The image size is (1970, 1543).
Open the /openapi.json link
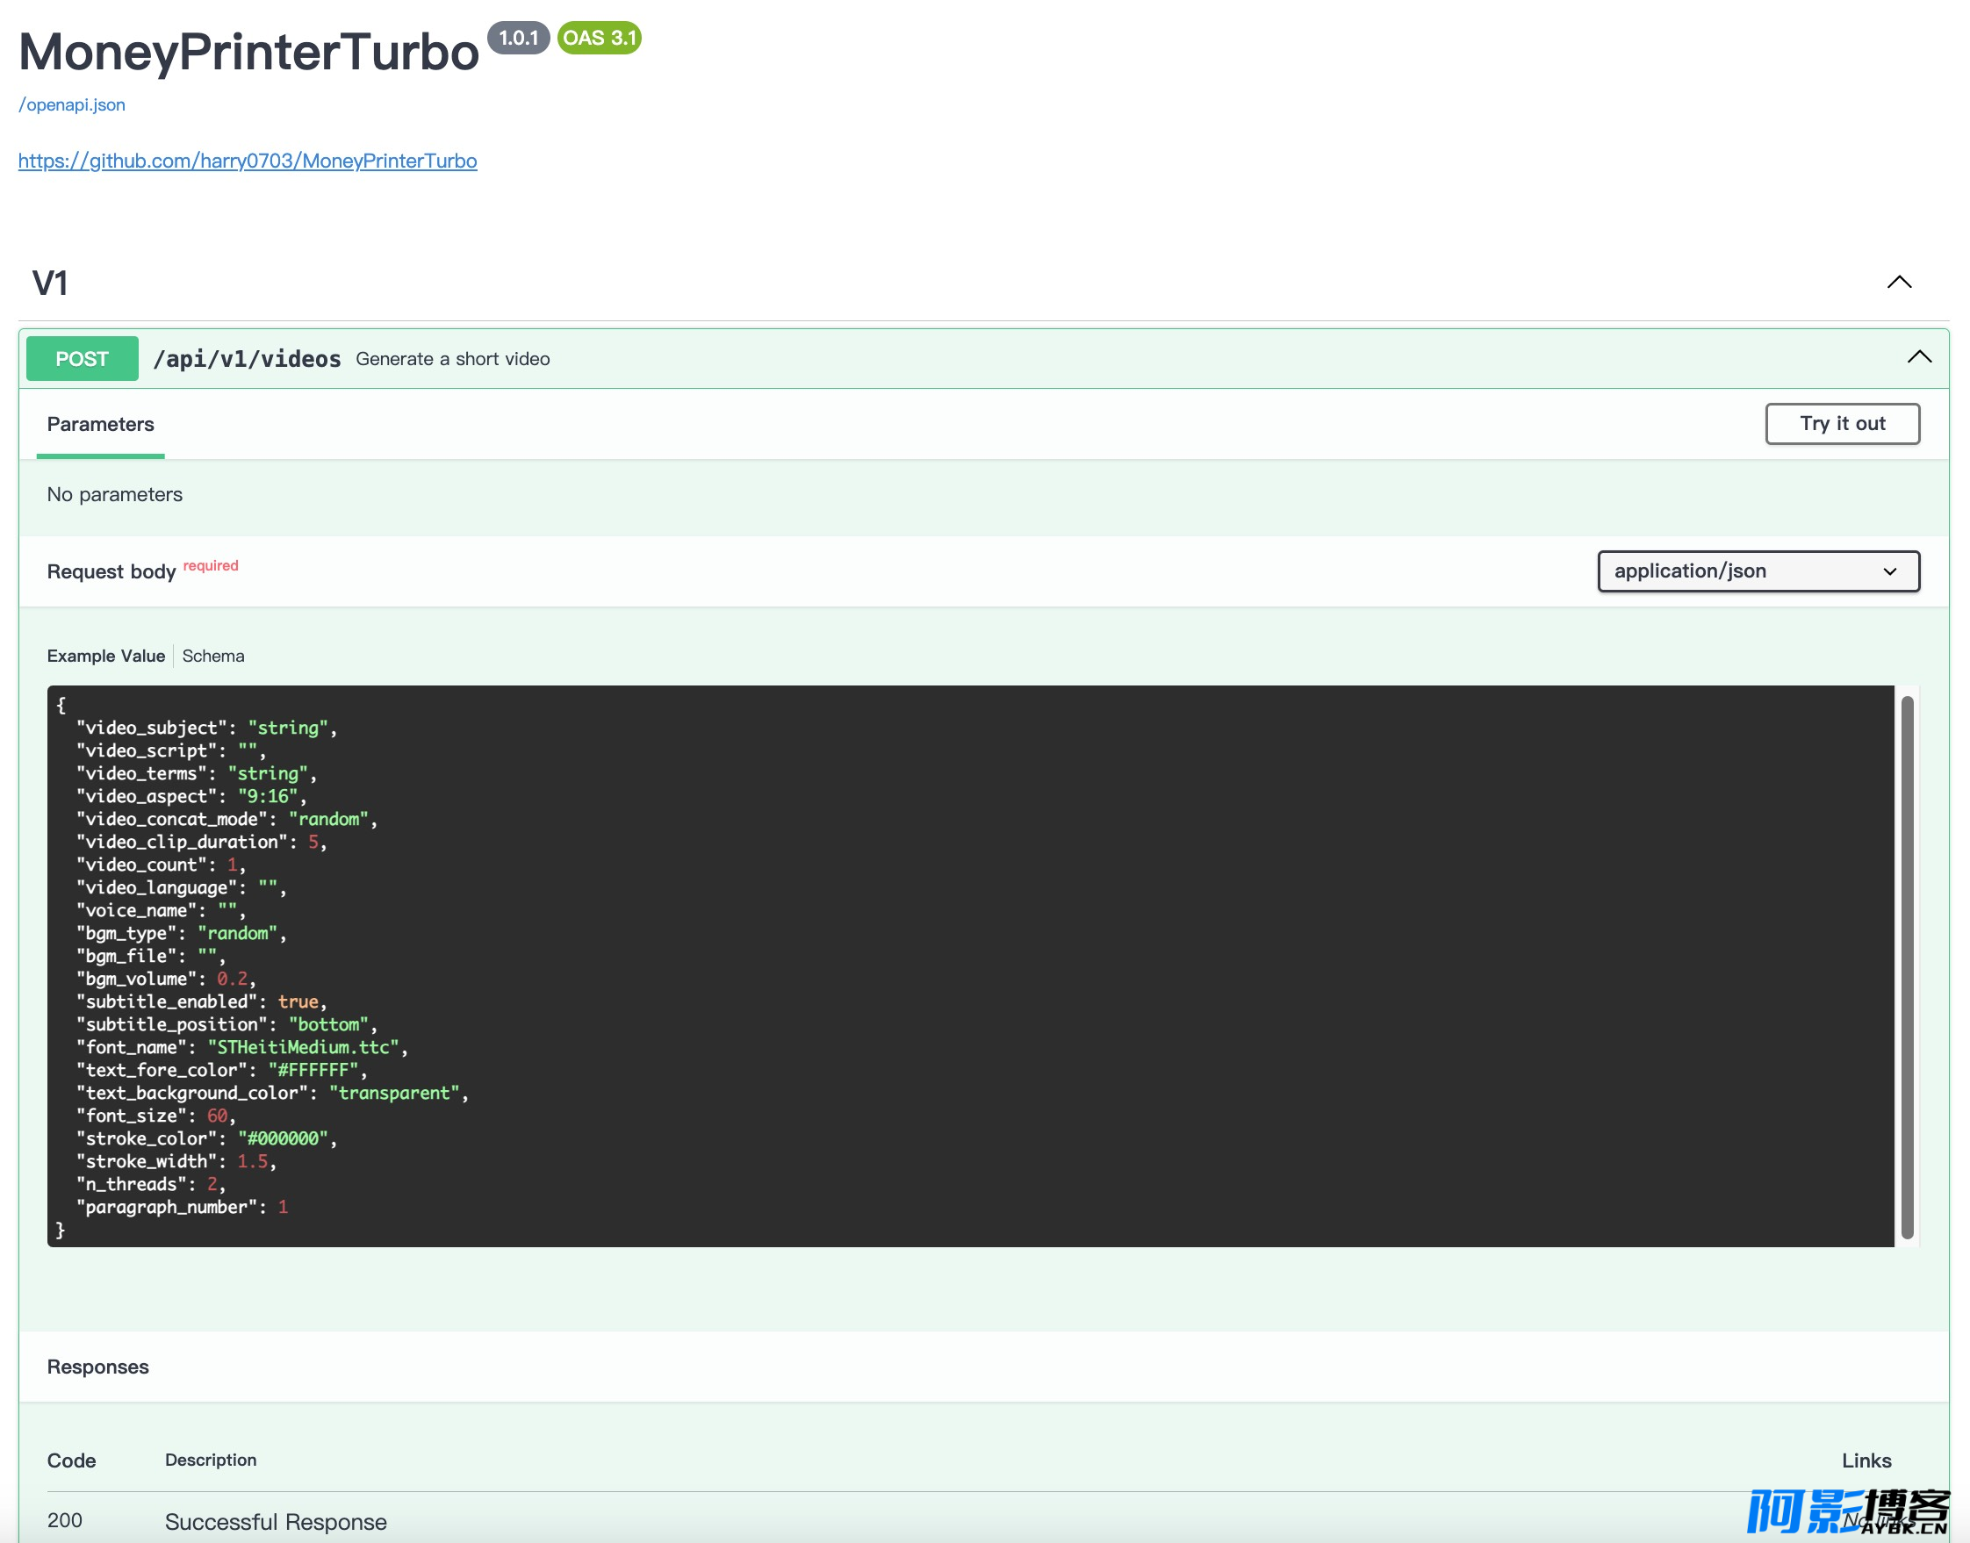click(x=72, y=104)
